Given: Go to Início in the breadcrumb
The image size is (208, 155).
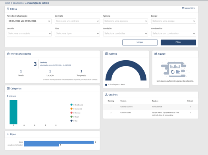Looking at the screenshot, I should point(7,3).
